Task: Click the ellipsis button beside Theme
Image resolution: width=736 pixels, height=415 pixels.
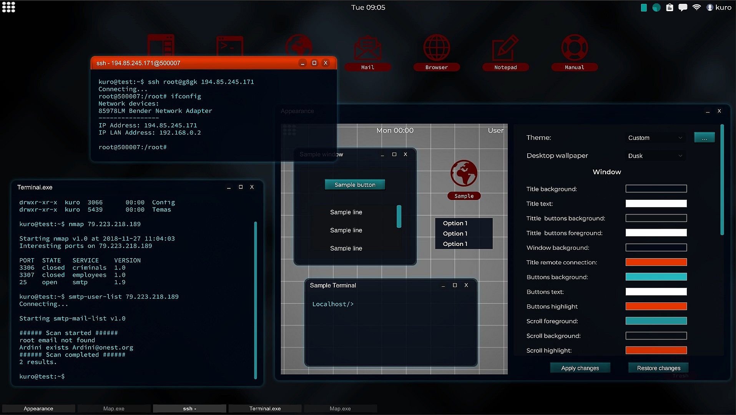Action: tap(704, 138)
